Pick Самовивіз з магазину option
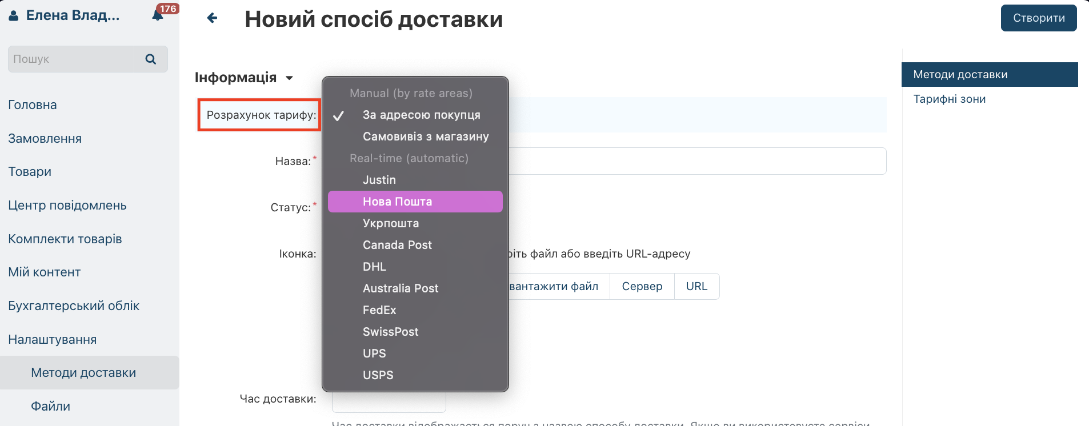This screenshot has width=1089, height=426. (x=426, y=136)
